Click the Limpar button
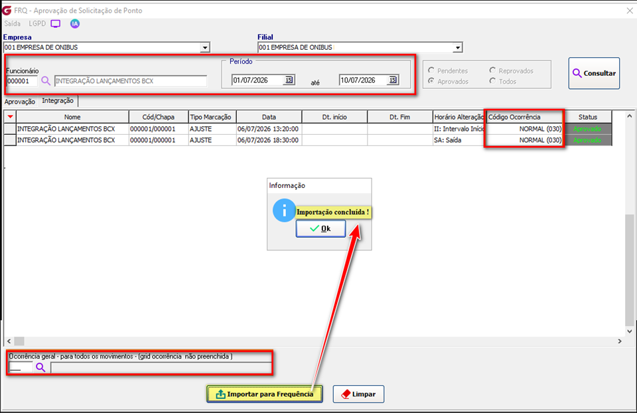This screenshot has height=413, width=637. tap(358, 394)
